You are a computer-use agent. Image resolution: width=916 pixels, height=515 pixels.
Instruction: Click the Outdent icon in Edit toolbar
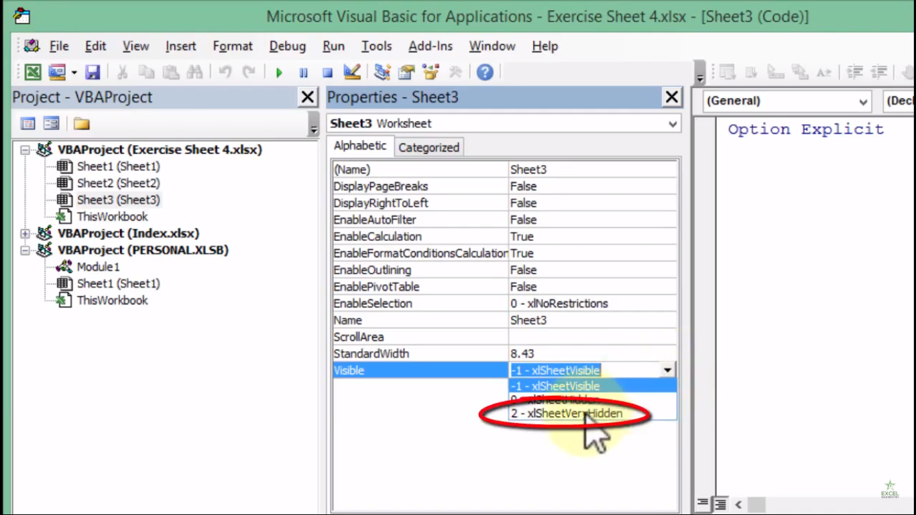878,72
